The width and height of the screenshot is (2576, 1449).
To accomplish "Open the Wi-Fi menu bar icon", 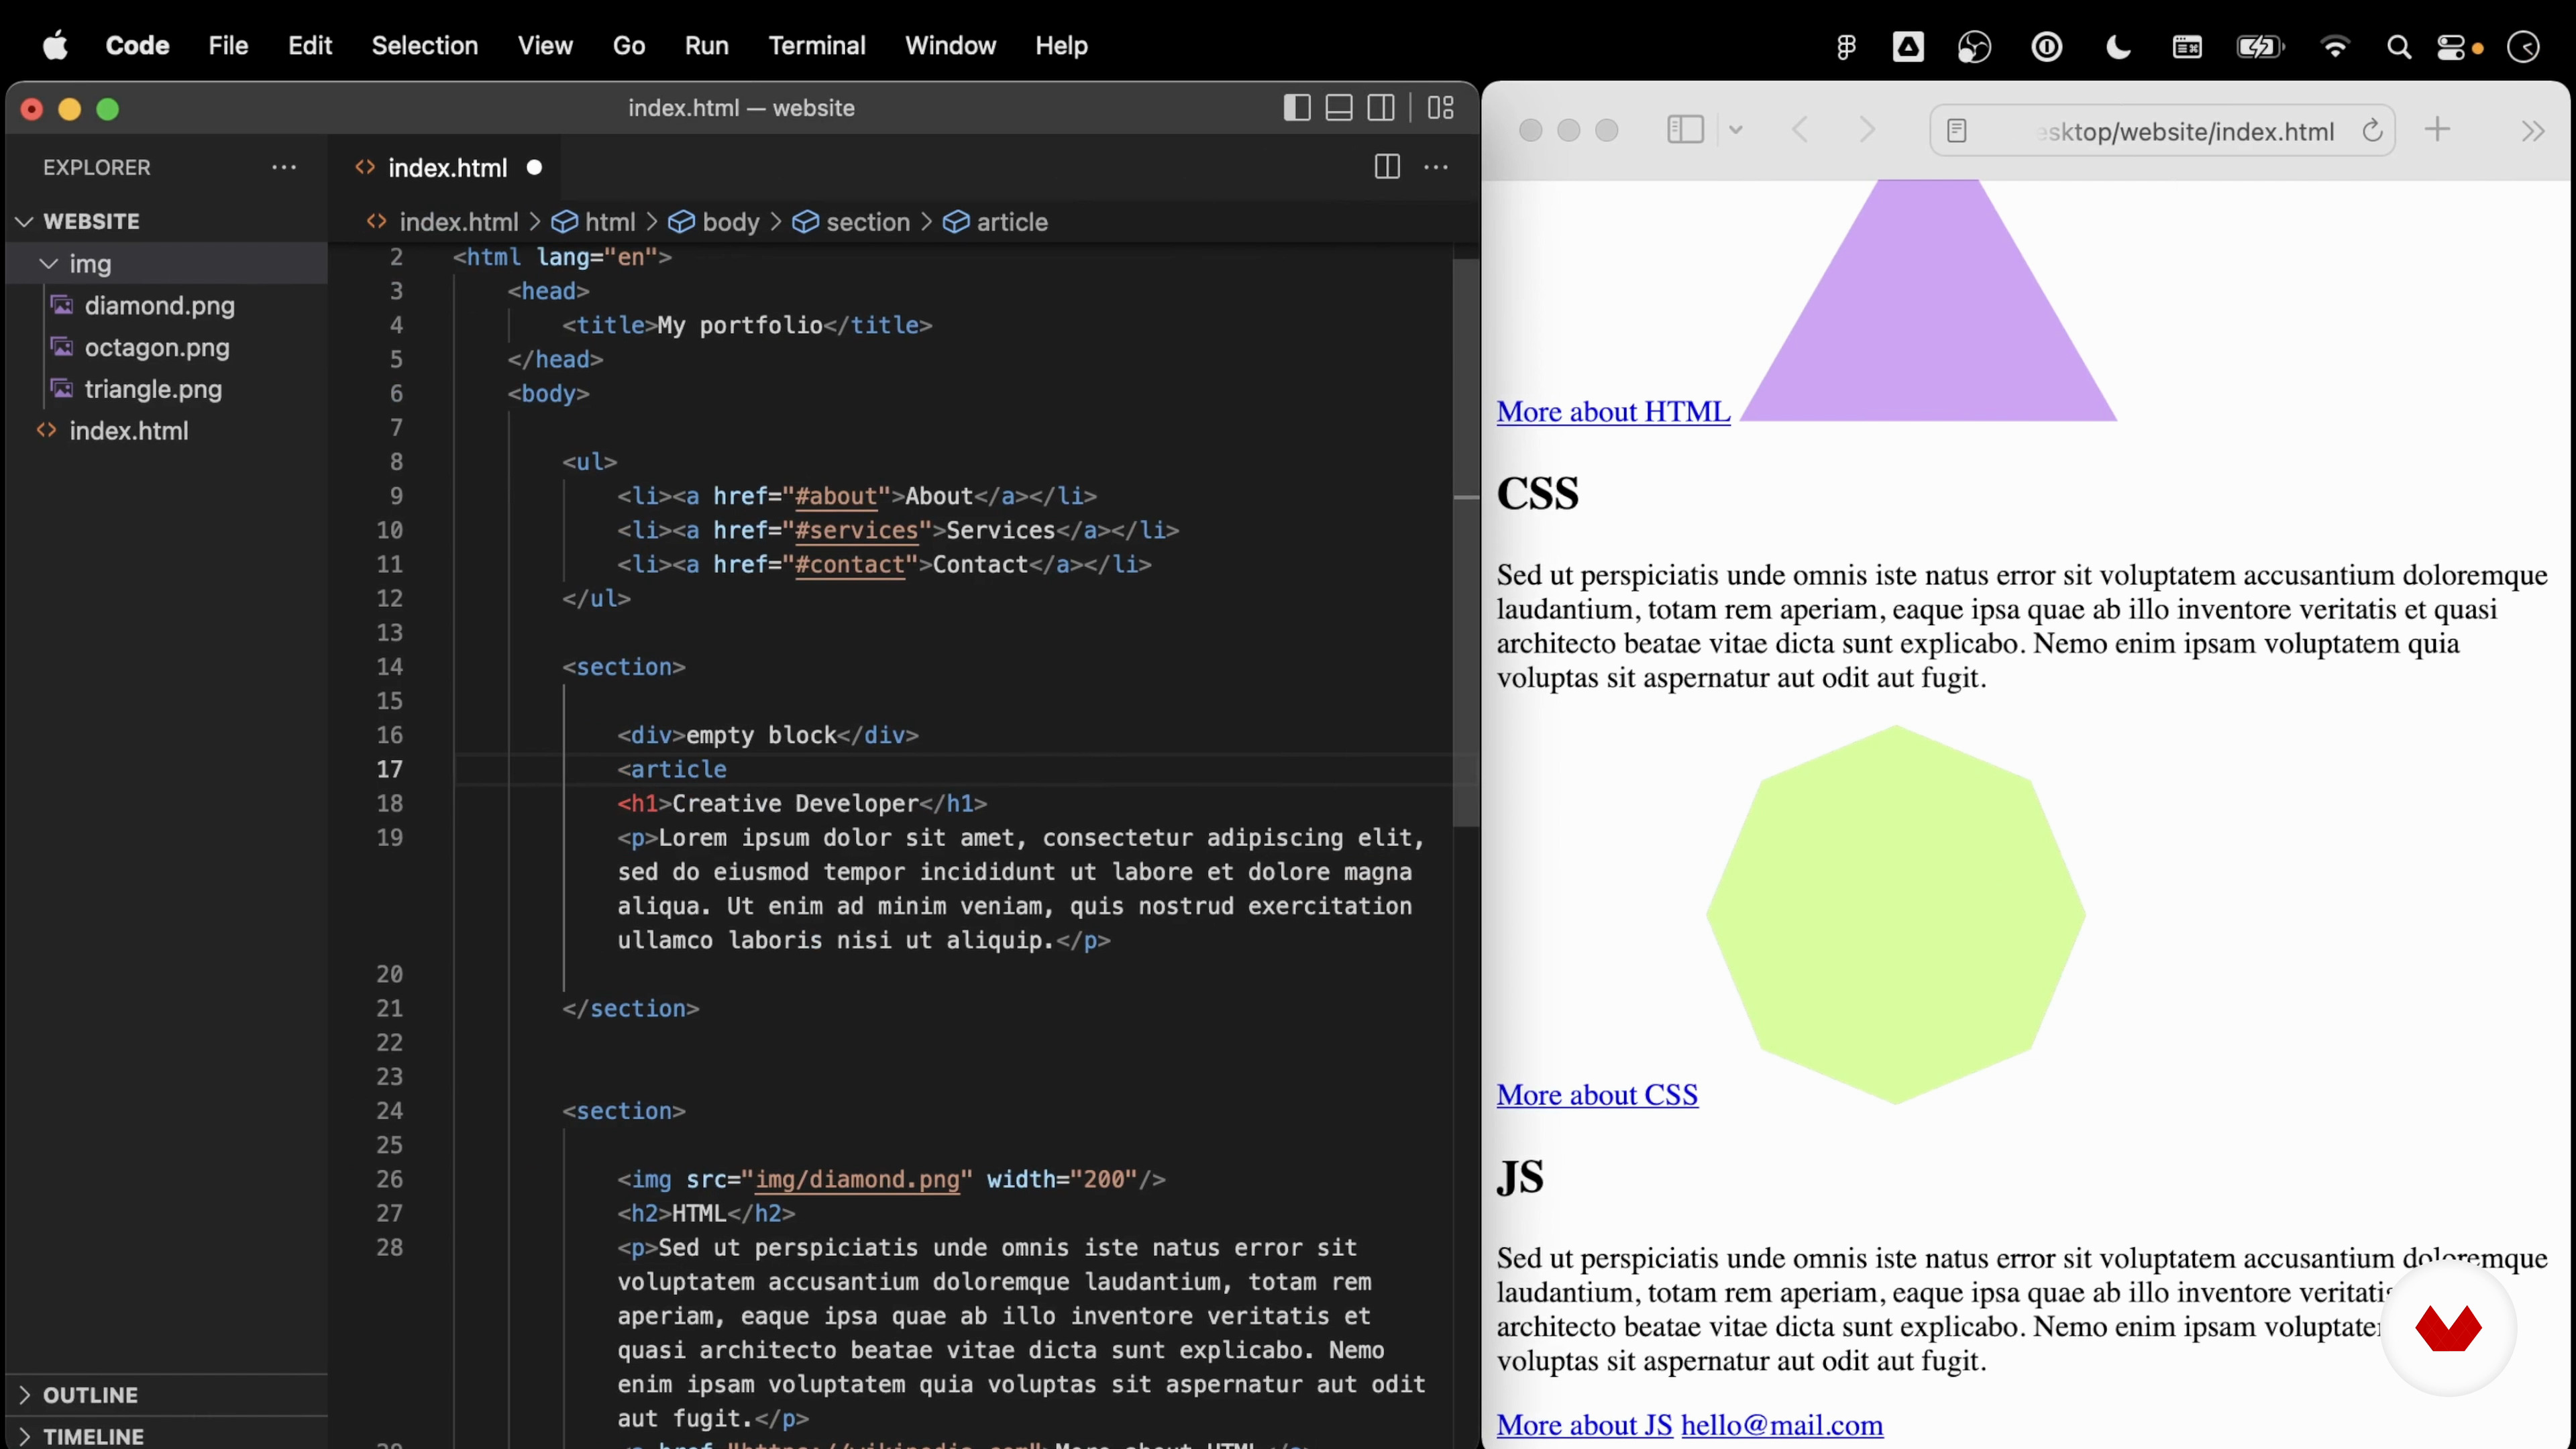I will [x=2335, y=47].
